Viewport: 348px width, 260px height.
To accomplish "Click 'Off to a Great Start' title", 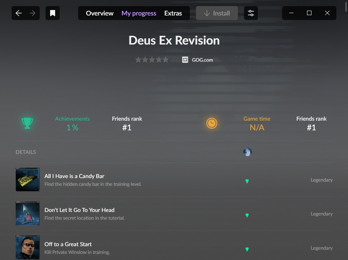I will (68, 244).
